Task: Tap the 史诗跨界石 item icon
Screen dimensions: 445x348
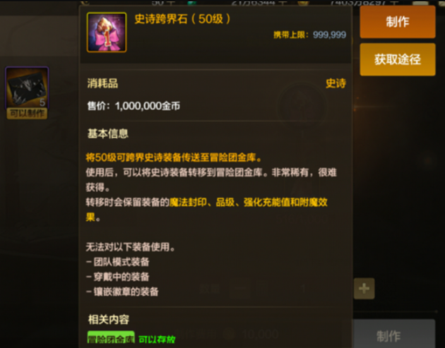Action: point(107,32)
